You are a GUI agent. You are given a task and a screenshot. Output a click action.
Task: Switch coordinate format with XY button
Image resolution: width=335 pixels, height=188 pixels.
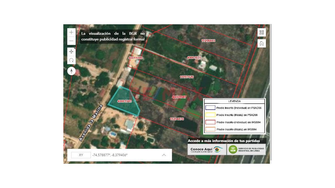[x=81, y=155]
